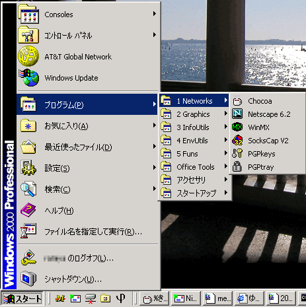The image size is (306, 307).
Task: Expand the 3 InfoUtils submenu arrow
Action: point(226,127)
